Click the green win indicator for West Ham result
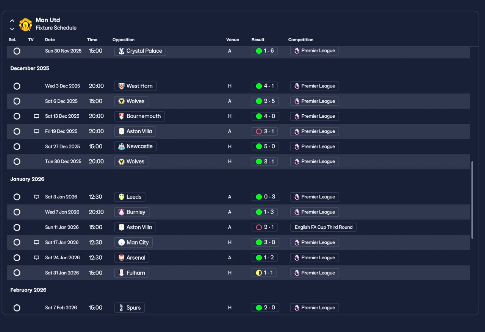Screen dimensions: 485x332 coord(259,86)
